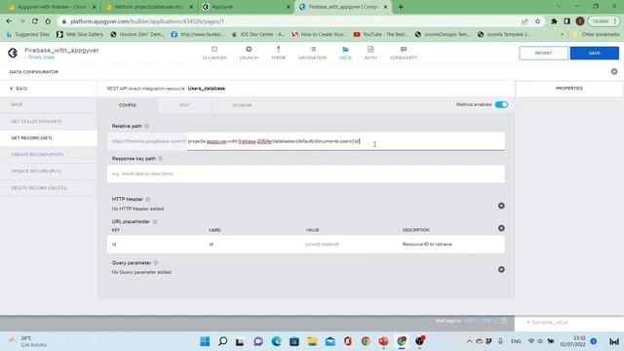This screenshot has width=624, height=351.
Task: Add a new Query parameter
Action: tap(501, 269)
